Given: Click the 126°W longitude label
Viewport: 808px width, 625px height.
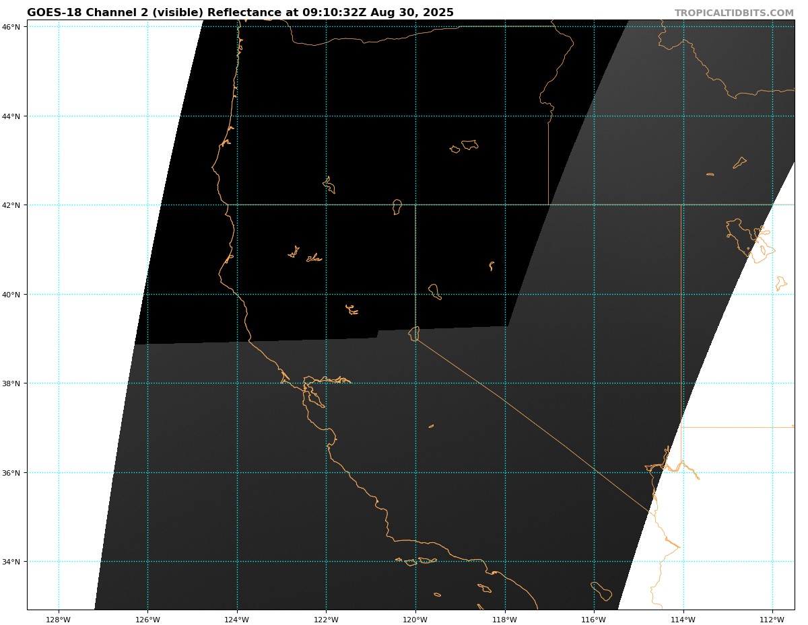Looking at the screenshot, I should pos(147,620).
